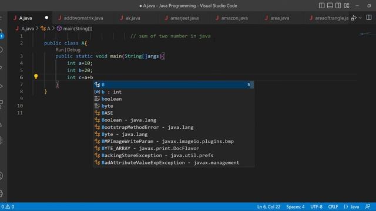Image resolution: width=376 pixels, height=211 pixels.
Task: Open run options dropdown arrow
Action: [x=360, y=18]
